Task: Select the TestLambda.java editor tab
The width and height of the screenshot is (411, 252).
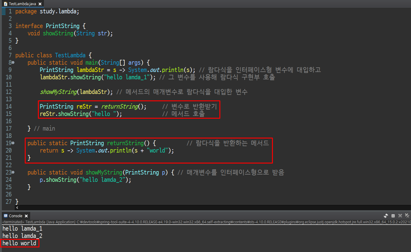Action: [22, 4]
